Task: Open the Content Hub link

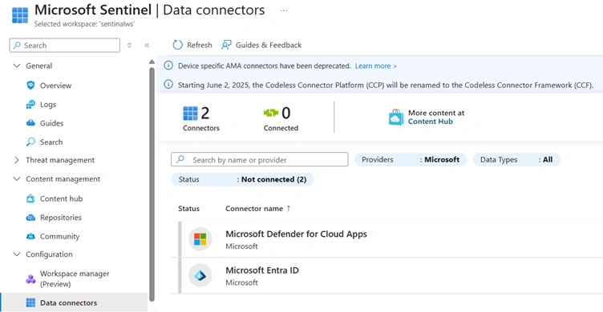Action: click(x=431, y=122)
